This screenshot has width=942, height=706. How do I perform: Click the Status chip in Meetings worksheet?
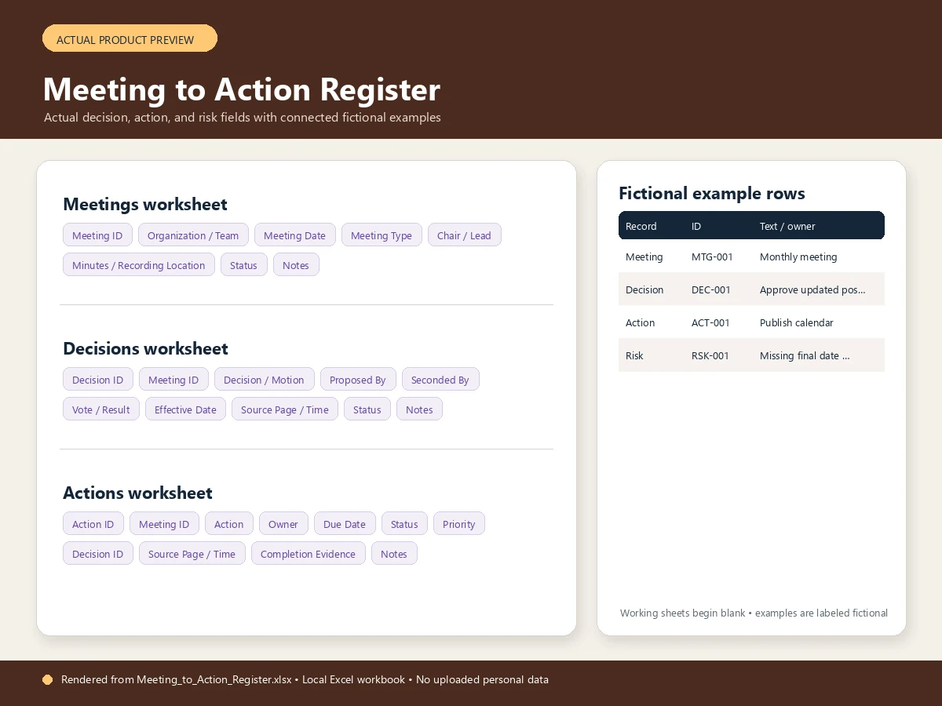pyautogui.click(x=243, y=265)
